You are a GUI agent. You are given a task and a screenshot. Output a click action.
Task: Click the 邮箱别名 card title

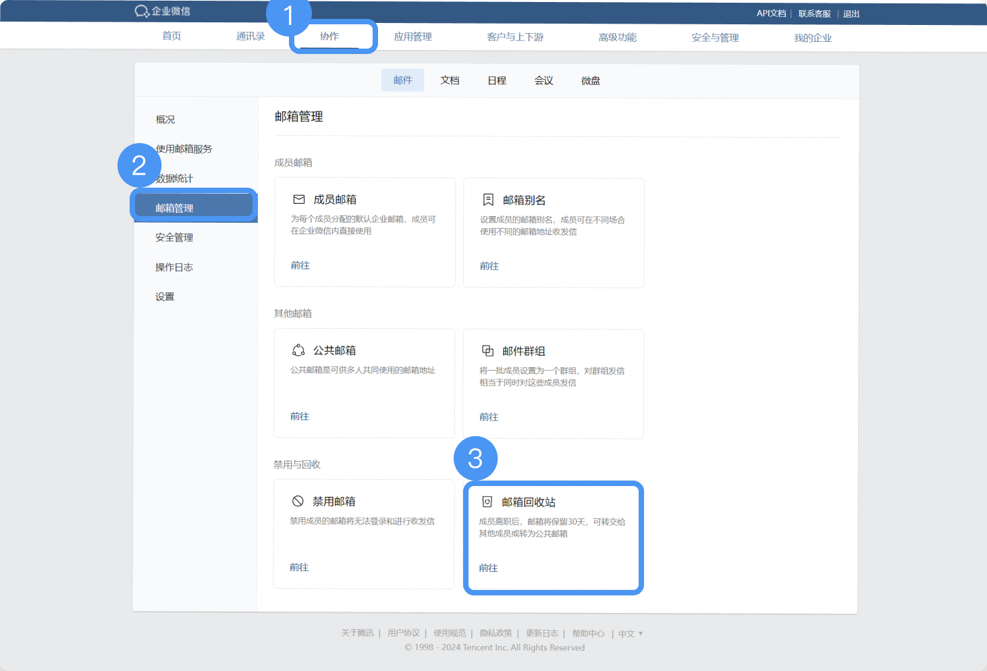pyautogui.click(x=525, y=200)
